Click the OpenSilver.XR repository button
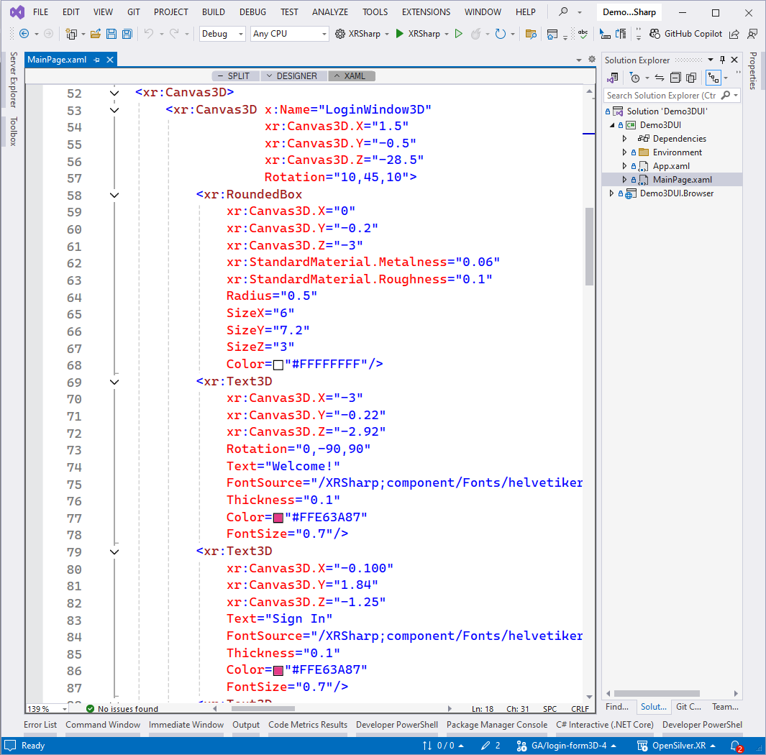The image size is (766, 755). click(677, 746)
